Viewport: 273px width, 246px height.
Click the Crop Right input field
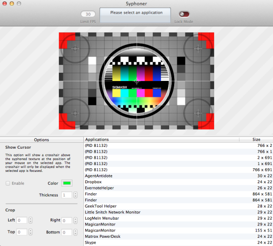(67, 221)
